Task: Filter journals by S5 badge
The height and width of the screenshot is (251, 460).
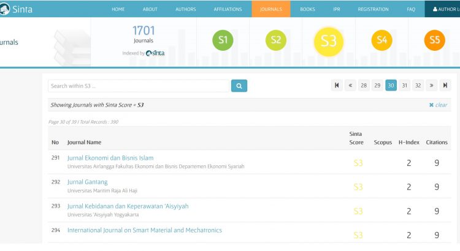Action: 434,40
